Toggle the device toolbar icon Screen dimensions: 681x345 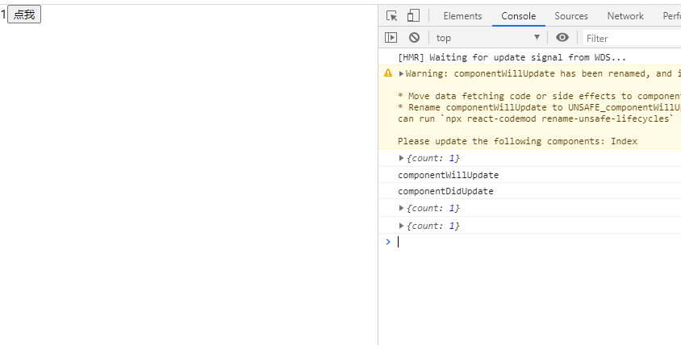(413, 16)
